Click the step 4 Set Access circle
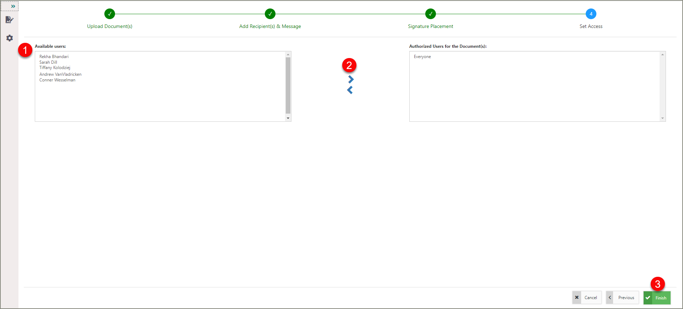This screenshot has height=309, width=683. coord(591,14)
